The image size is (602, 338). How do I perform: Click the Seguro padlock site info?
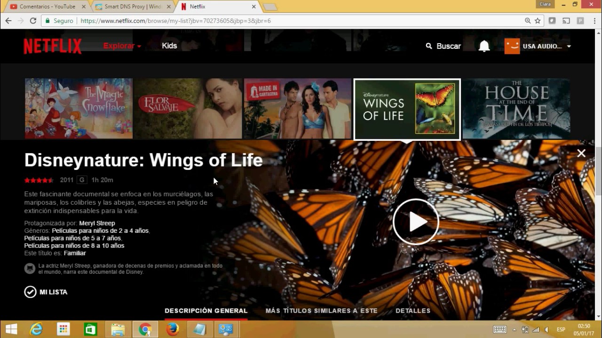59,21
